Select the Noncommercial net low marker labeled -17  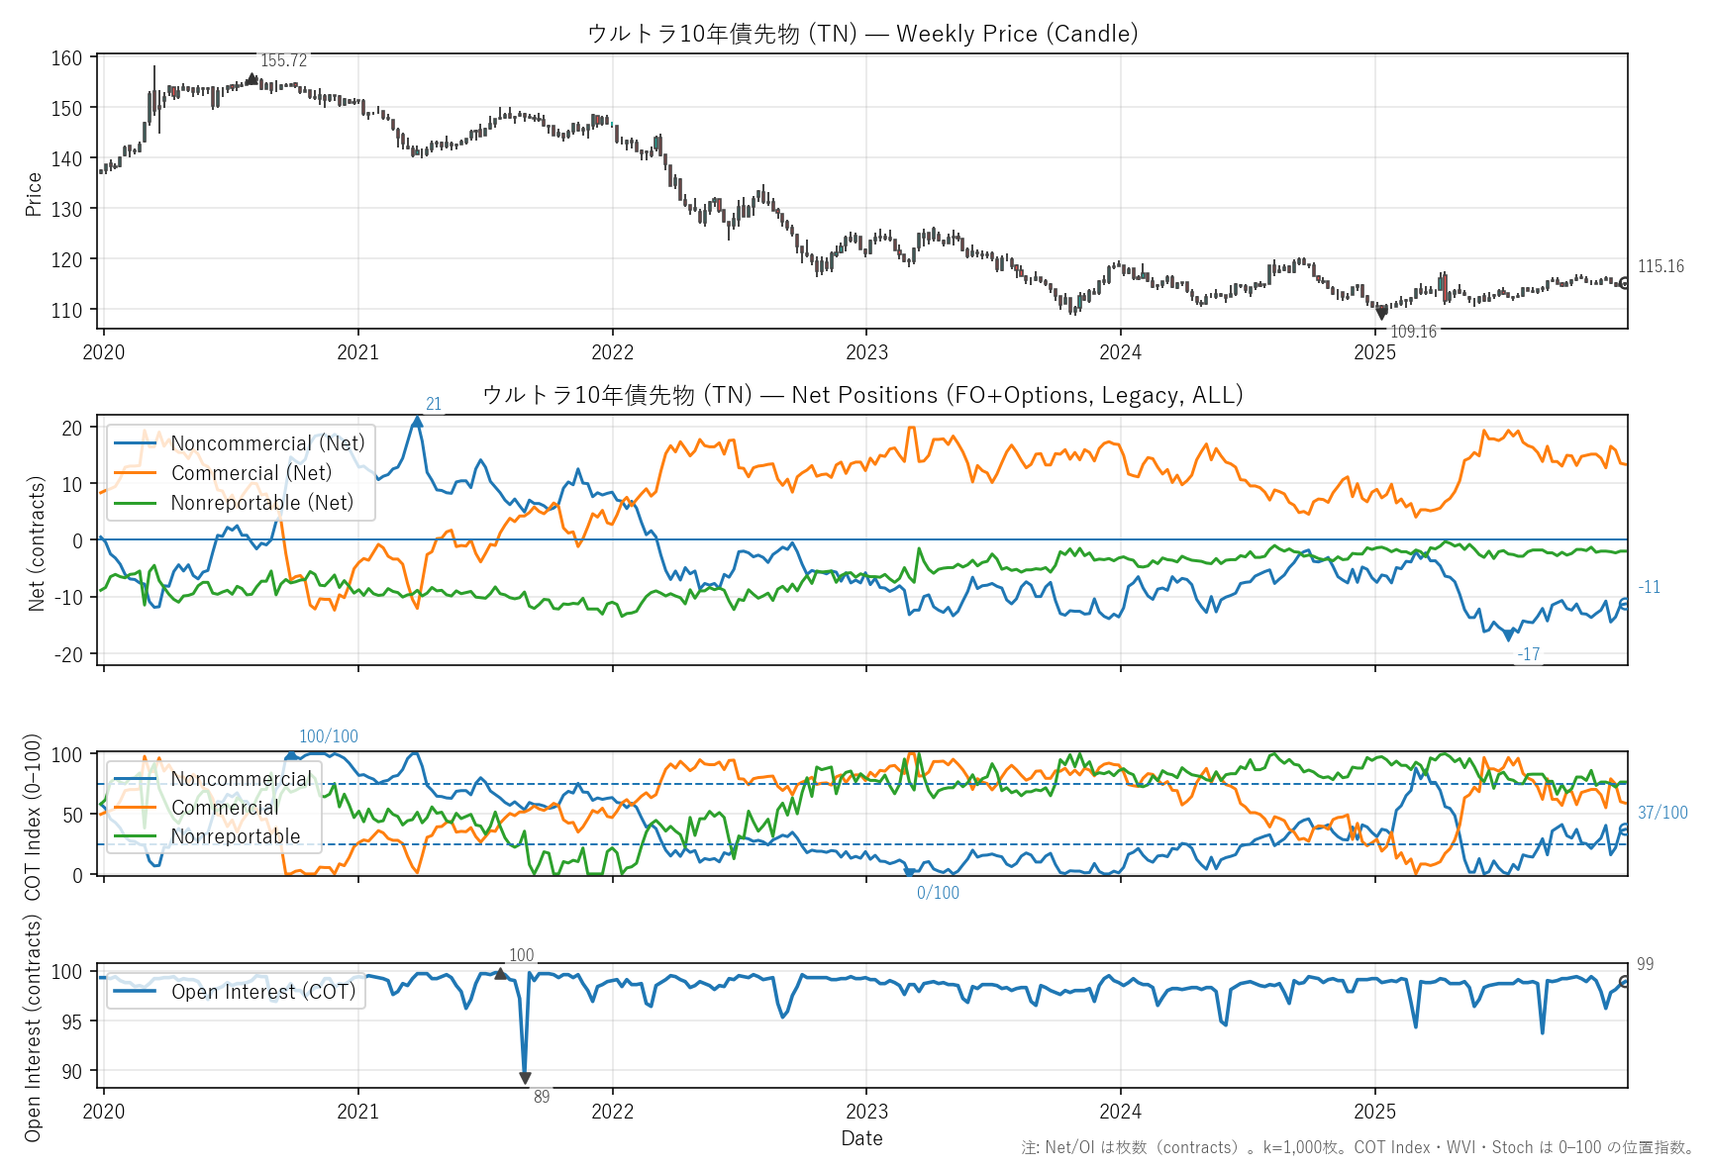point(1509,635)
